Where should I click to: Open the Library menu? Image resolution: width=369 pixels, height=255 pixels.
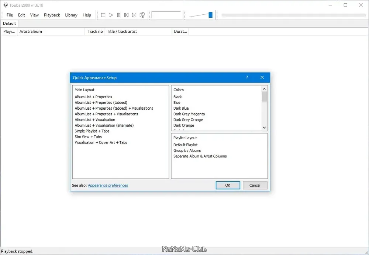point(71,15)
